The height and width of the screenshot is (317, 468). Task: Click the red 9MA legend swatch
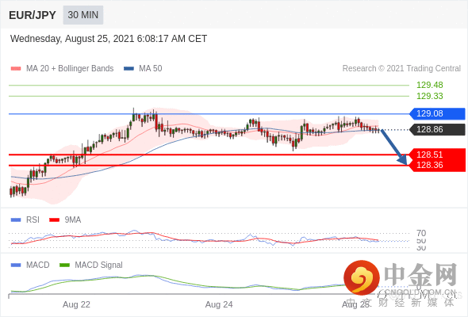[x=54, y=220]
